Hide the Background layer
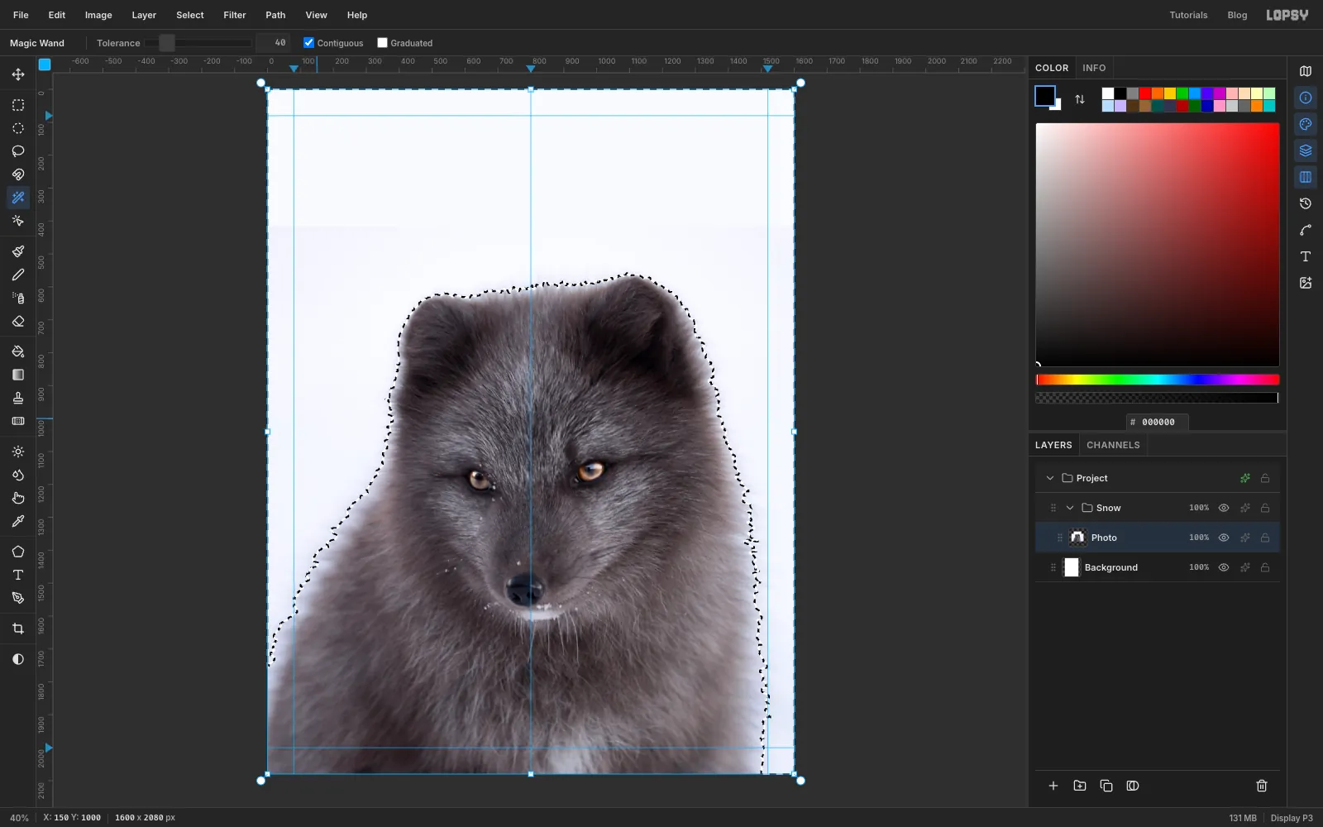The width and height of the screenshot is (1323, 827). pyautogui.click(x=1224, y=567)
